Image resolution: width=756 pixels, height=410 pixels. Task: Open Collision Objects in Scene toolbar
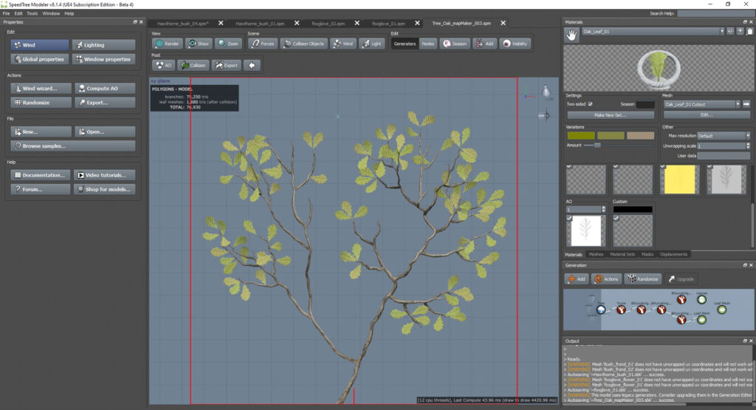[x=303, y=44]
